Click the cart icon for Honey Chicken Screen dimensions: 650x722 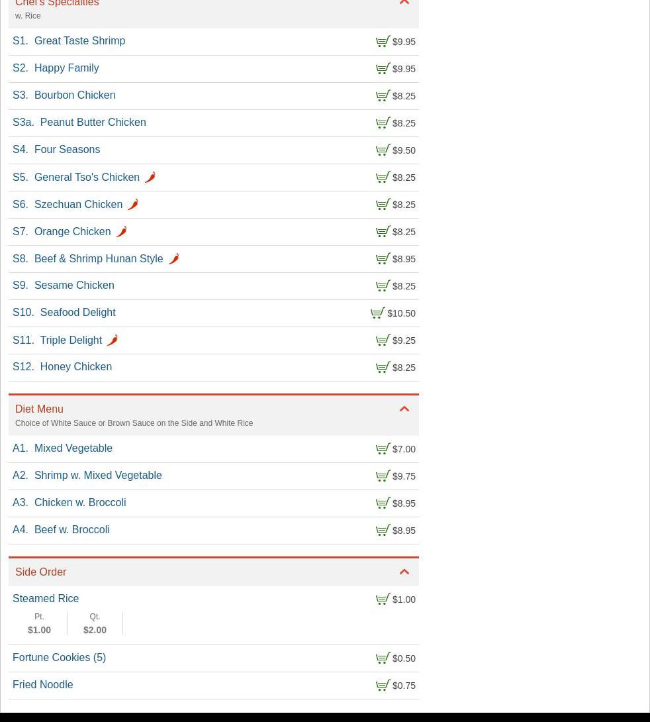pos(383,368)
